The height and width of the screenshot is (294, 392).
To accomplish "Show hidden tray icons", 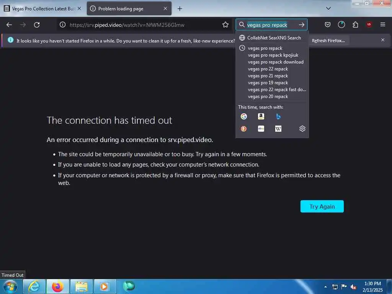I will [325, 287].
